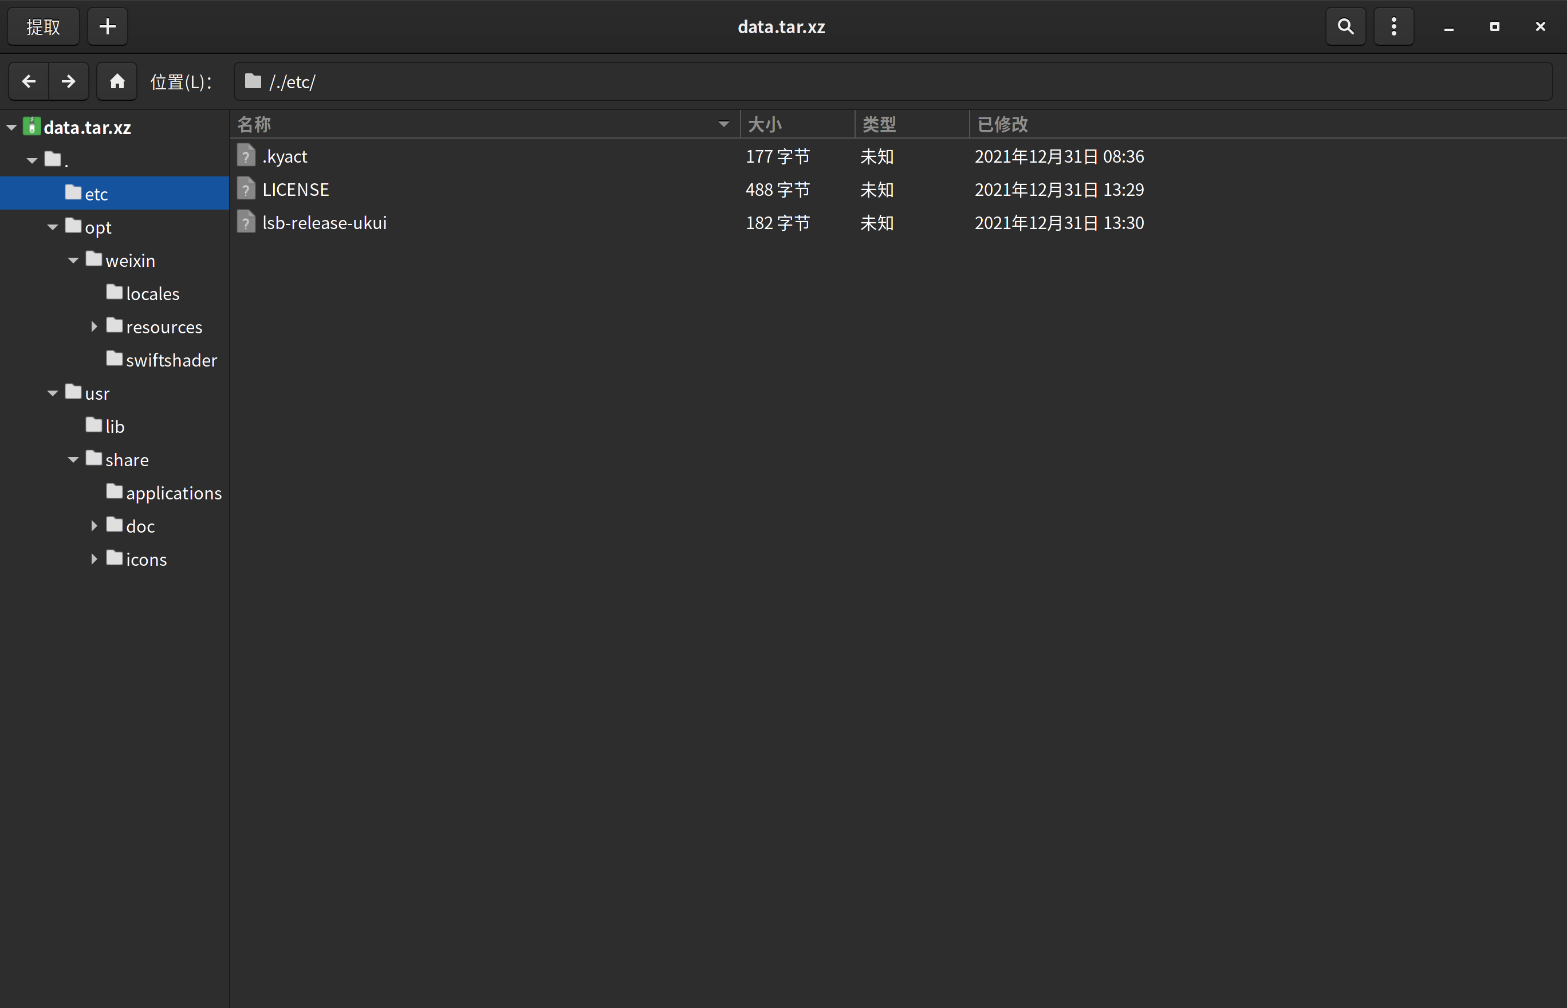Click the plus add files button
Viewport: 1567px width, 1008px height.
pyautogui.click(x=107, y=27)
